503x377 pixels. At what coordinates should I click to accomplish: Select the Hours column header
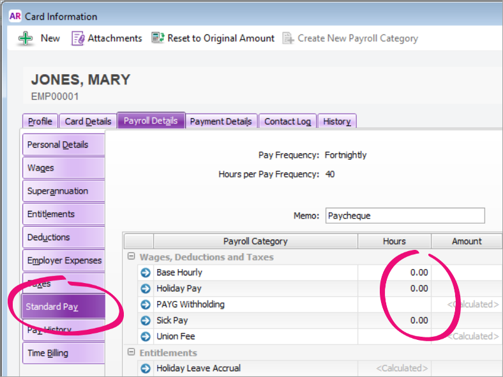pos(394,241)
